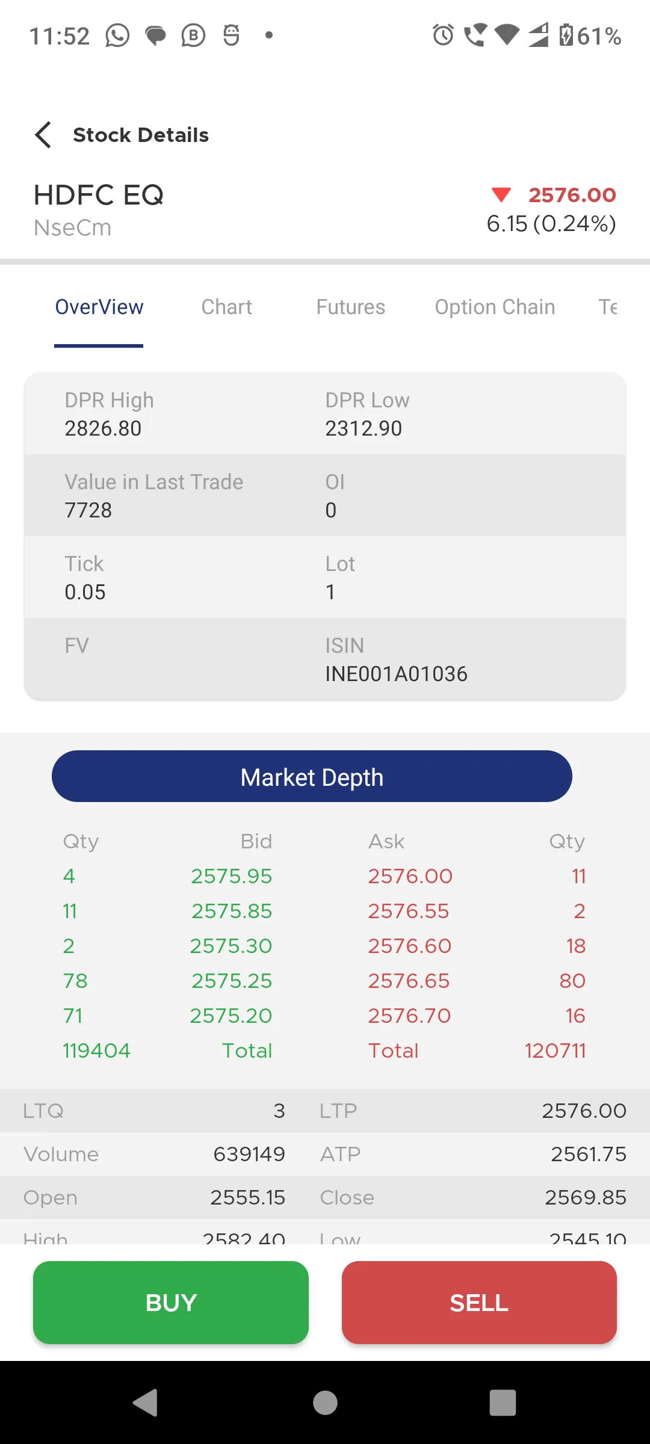Select the OverView tab

click(x=99, y=307)
